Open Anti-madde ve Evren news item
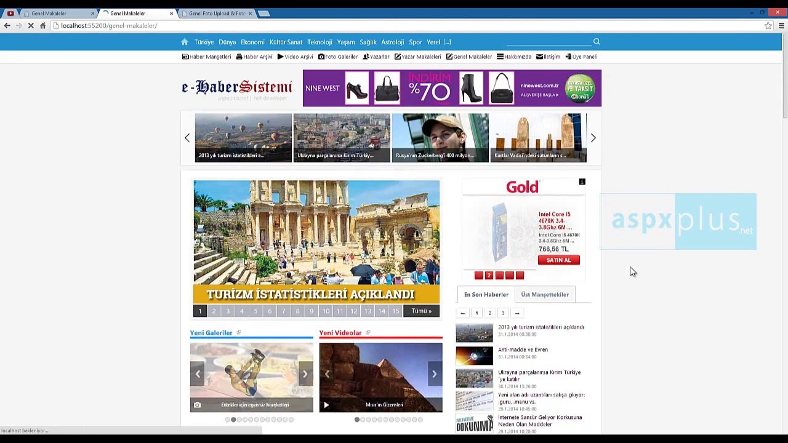788x443 pixels. 523,350
